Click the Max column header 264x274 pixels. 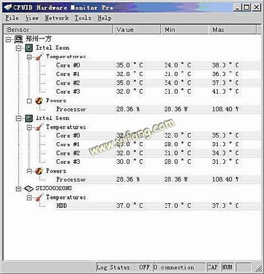(x=232, y=30)
